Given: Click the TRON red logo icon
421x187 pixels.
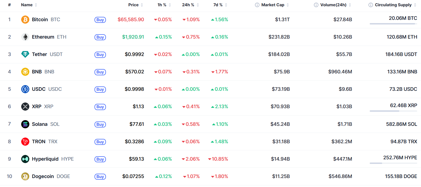Looking at the screenshot, I should click(25, 142).
